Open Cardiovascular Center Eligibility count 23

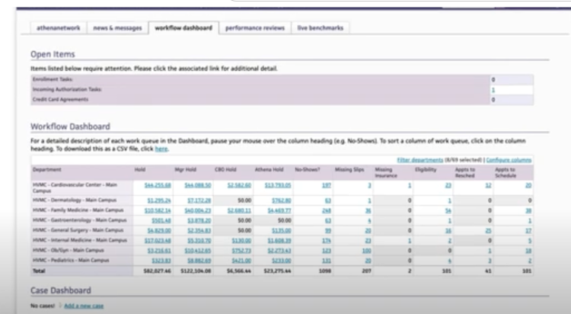(448, 185)
